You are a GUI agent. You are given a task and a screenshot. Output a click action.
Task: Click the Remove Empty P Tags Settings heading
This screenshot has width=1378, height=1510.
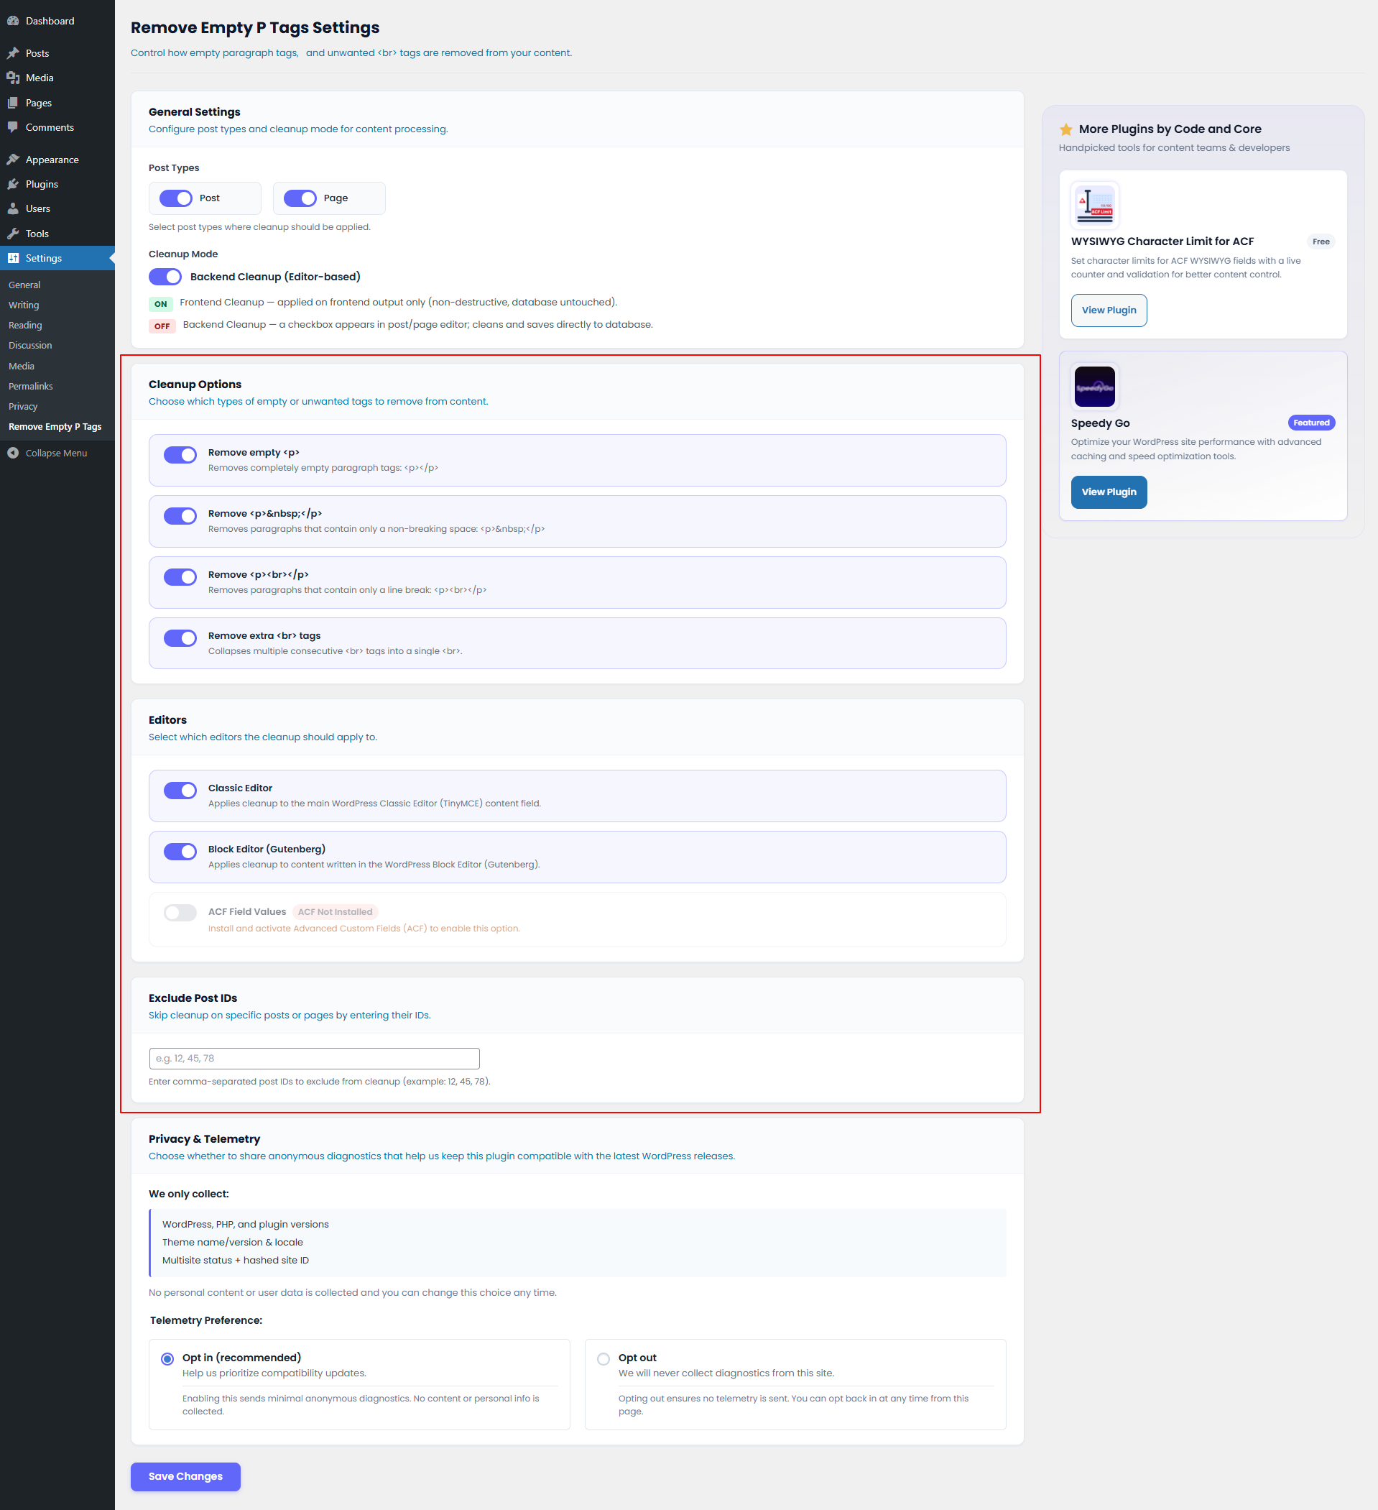(254, 28)
